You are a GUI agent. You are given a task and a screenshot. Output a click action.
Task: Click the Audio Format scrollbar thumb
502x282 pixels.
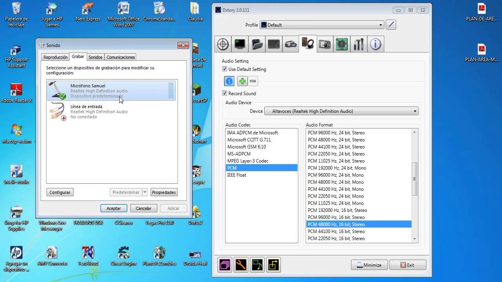click(x=415, y=179)
